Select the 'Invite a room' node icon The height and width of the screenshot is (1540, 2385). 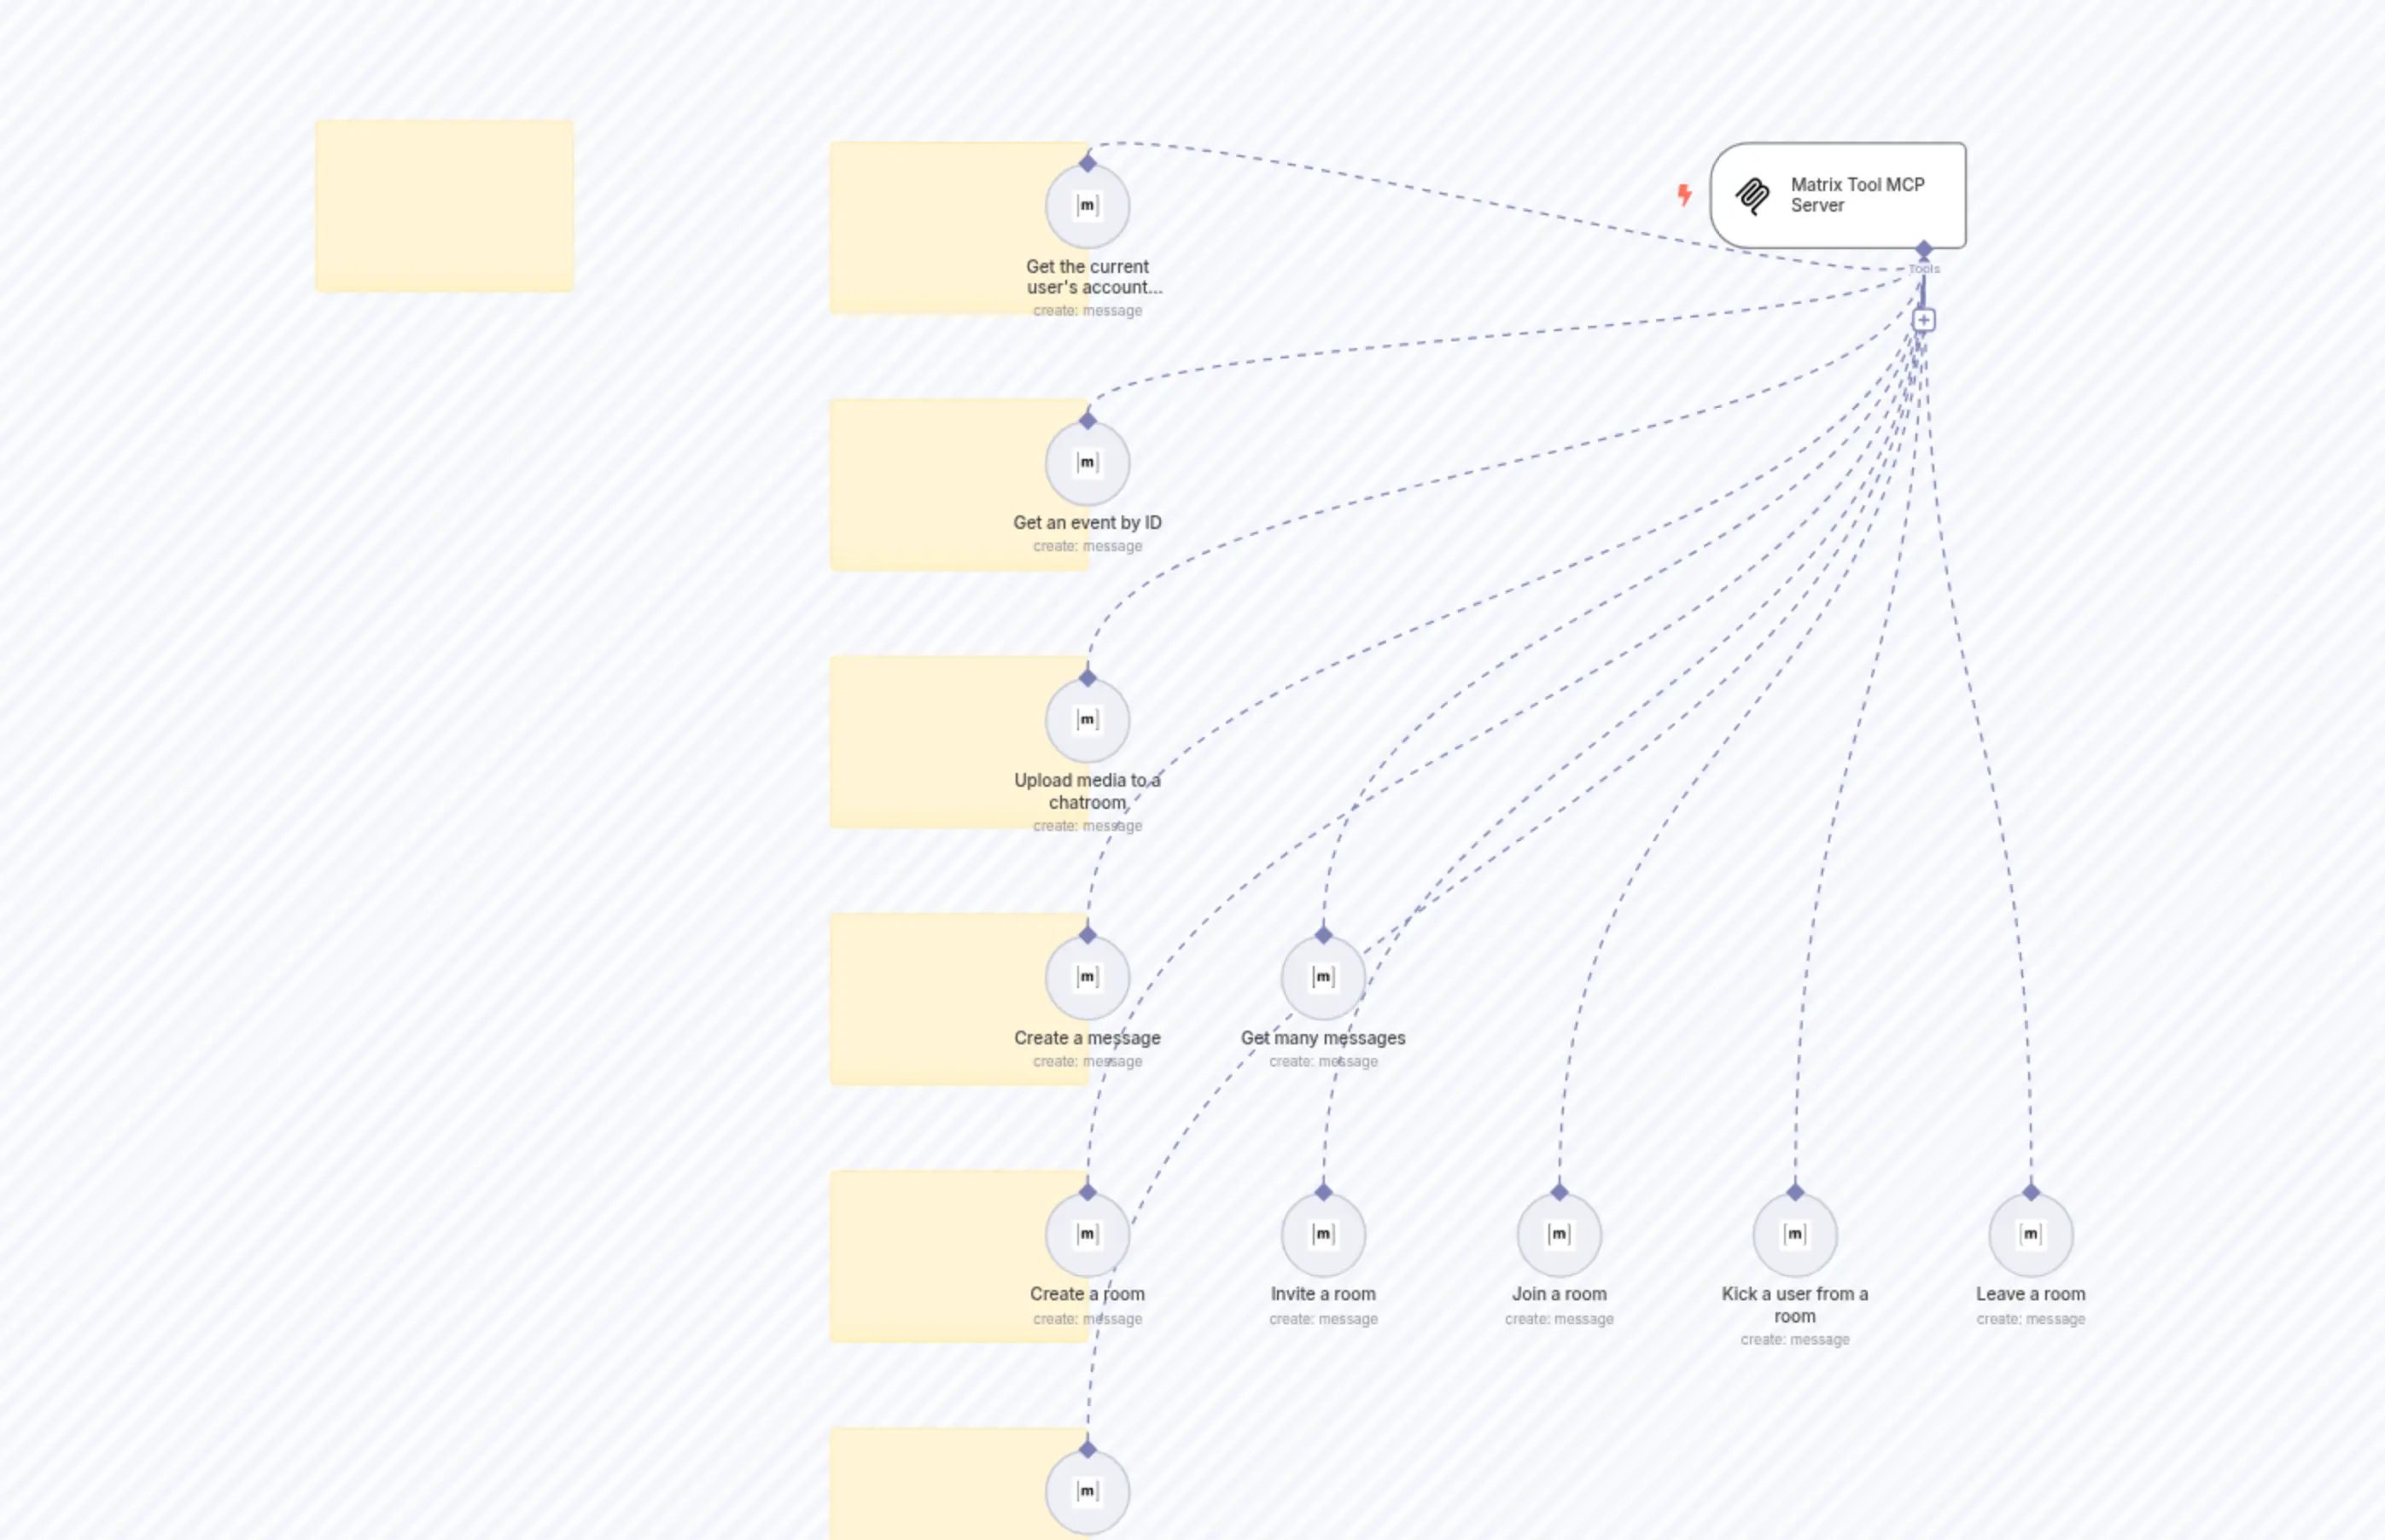(1322, 1234)
